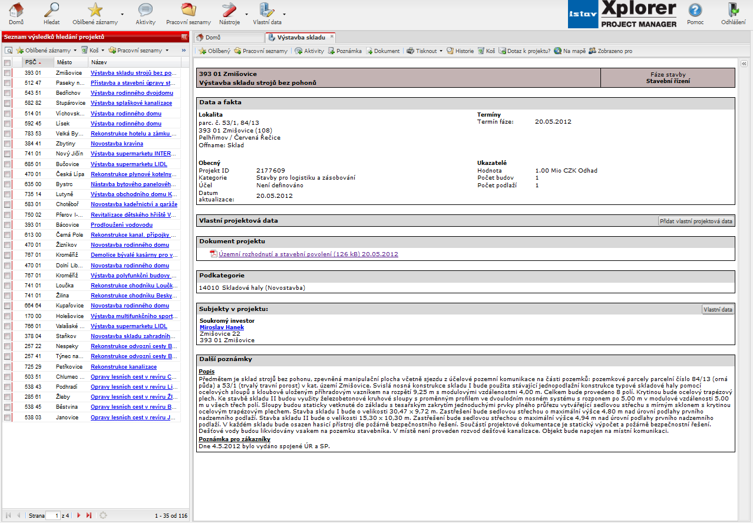Show more left toolbar items chevron
This screenshot has height=523, width=753.
point(184,51)
